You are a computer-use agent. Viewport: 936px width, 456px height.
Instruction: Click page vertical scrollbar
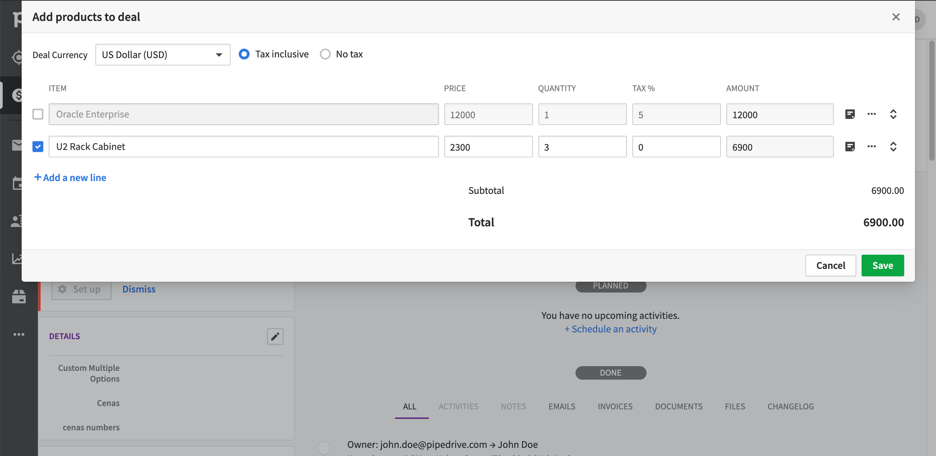click(932, 100)
